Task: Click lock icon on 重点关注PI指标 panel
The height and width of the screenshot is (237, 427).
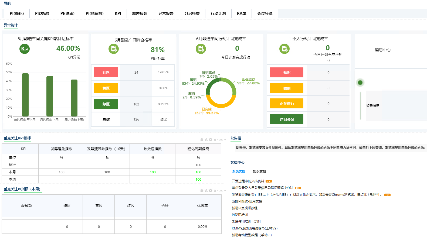Action: coord(202,191)
